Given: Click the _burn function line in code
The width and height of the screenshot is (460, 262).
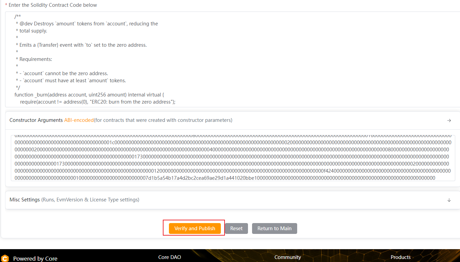Looking at the screenshot, I should click(x=89, y=95).
